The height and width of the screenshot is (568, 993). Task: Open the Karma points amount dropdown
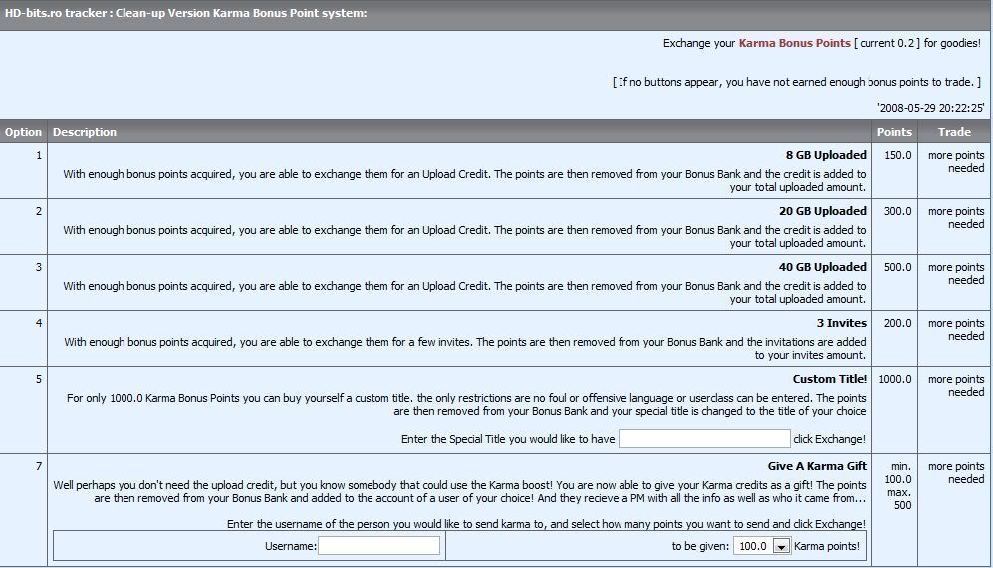tap(781, 546)
